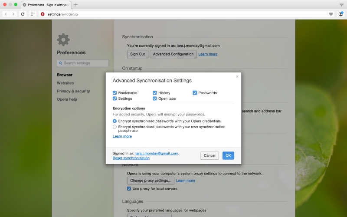Open the Privacy & security section
The image size is (347, 217).
73,91
